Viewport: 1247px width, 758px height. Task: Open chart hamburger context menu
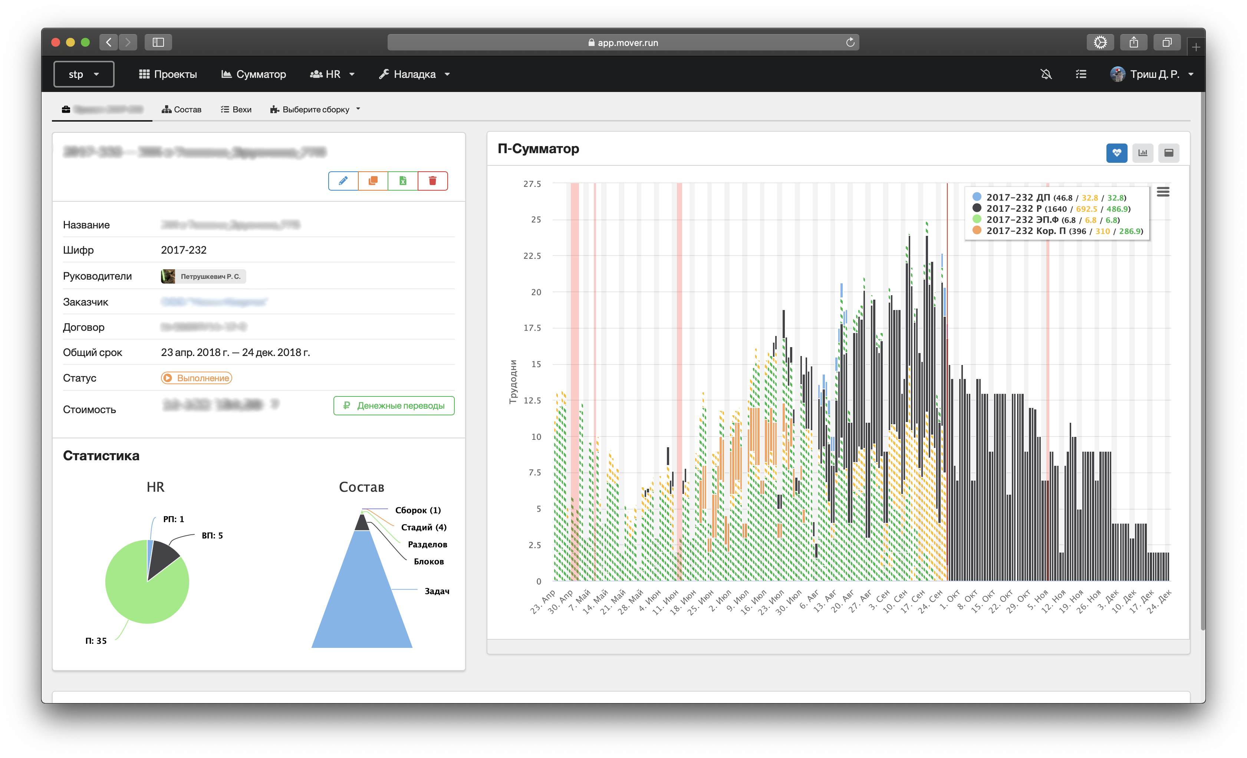point(1162,192)
